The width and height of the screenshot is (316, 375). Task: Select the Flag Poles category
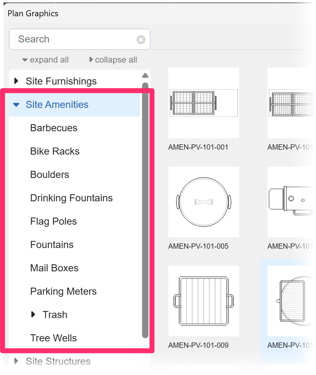pyautogui.click(x=53, y=221)
